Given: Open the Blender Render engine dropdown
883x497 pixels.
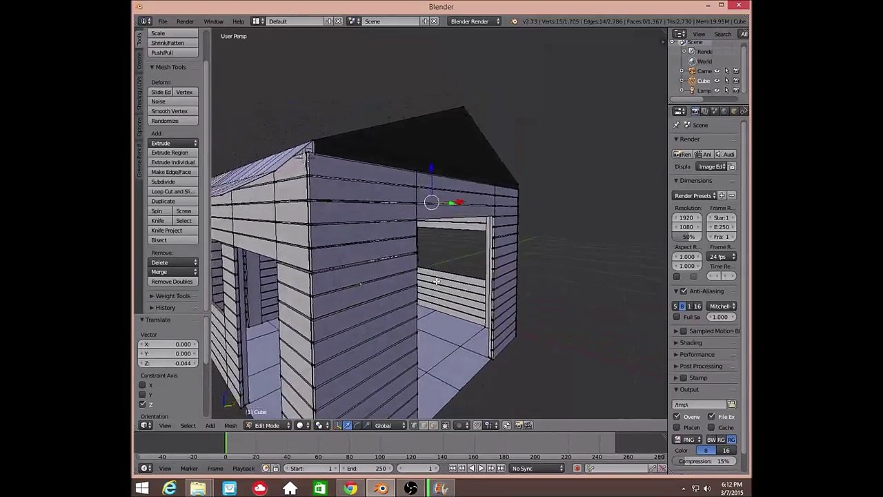Looking at the screenshot, I should tap(475, 21).
